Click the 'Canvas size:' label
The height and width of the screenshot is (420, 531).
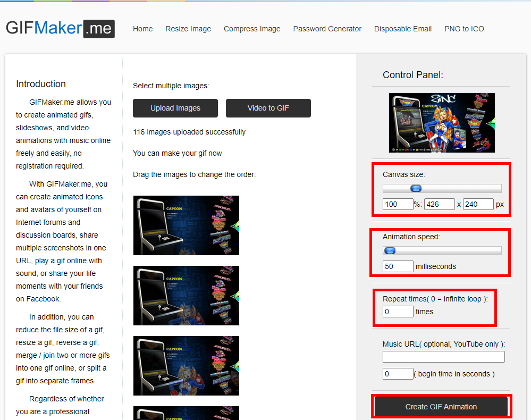(x=403, y=174)
